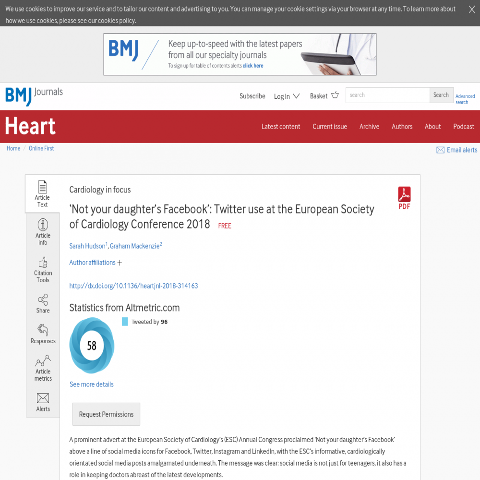
Task: Click the Search button
Action: [441, 95]
